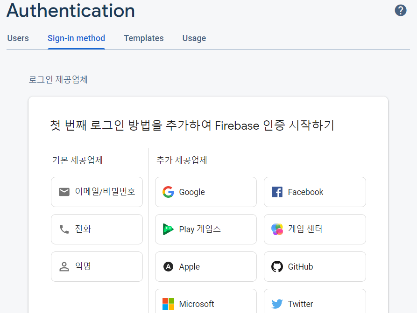
Task: Choose the 익명 provider label
Action: tap(83, 266)
